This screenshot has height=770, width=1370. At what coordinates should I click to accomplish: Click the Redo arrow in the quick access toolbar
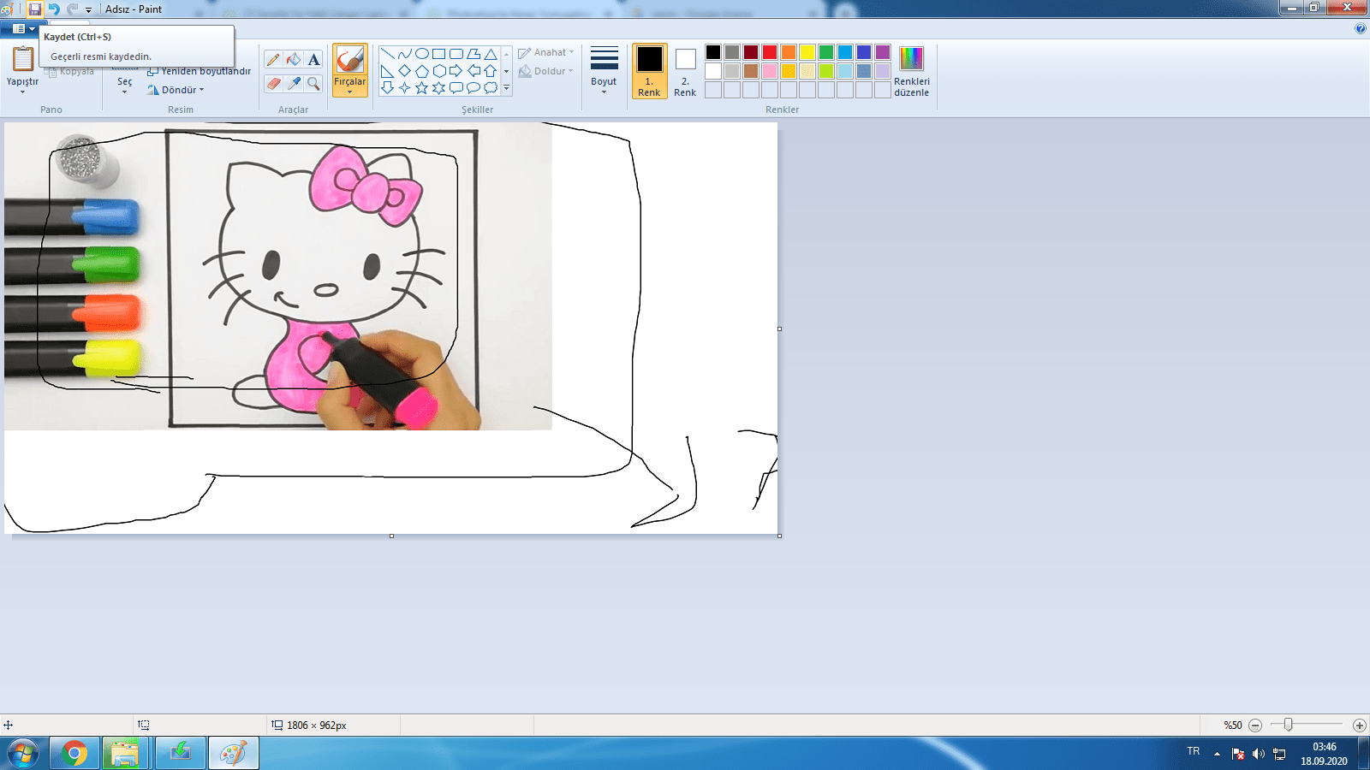coord(72,9)
